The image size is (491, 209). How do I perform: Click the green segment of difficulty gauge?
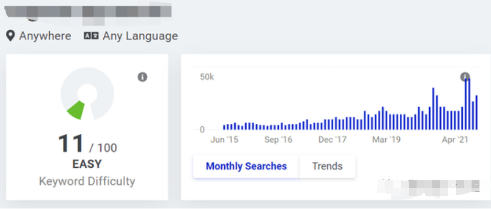tap(76, 110)
